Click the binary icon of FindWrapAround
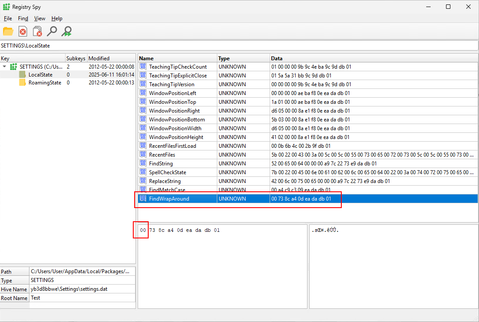 [143, 198]
